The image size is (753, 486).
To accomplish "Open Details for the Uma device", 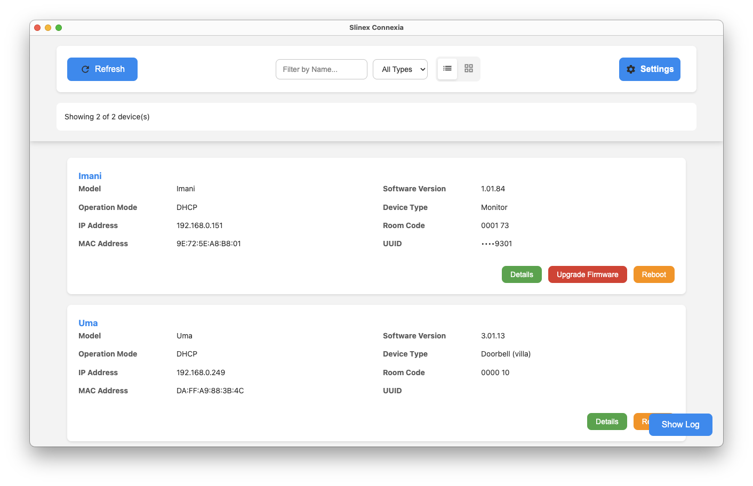I will pyautogui.click(x=607, y=422).
